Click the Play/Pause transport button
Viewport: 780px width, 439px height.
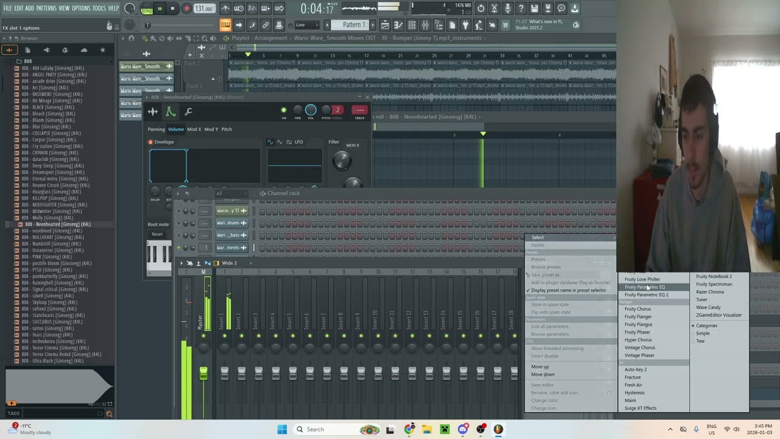coord(160,9)
